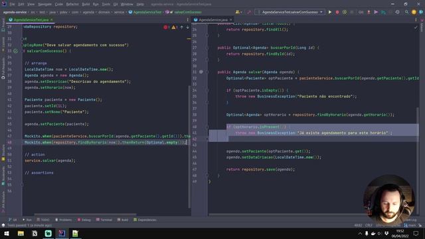Click the yellow avatar icon in toolbar
Image resolution: width=425 pixels, height=239 pixels.
click(x=414, y=12)
